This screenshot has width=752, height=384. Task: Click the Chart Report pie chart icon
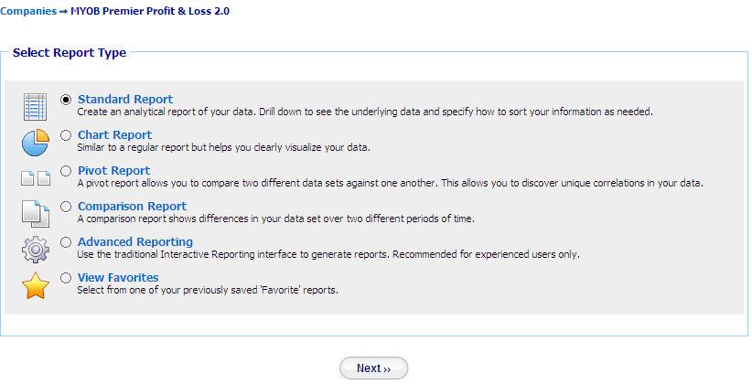pyautogui.click(x=36, y=143)
